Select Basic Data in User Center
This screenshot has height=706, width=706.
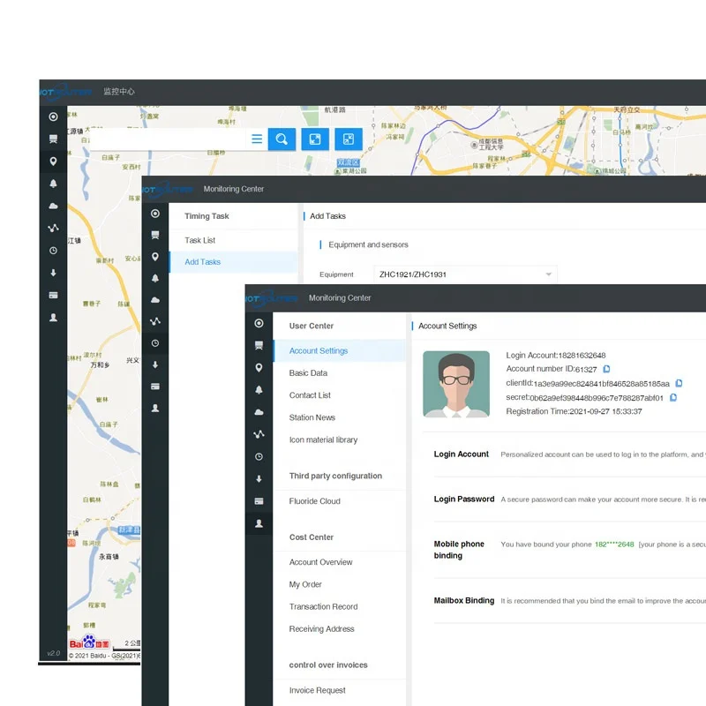(x=308, y=373)
